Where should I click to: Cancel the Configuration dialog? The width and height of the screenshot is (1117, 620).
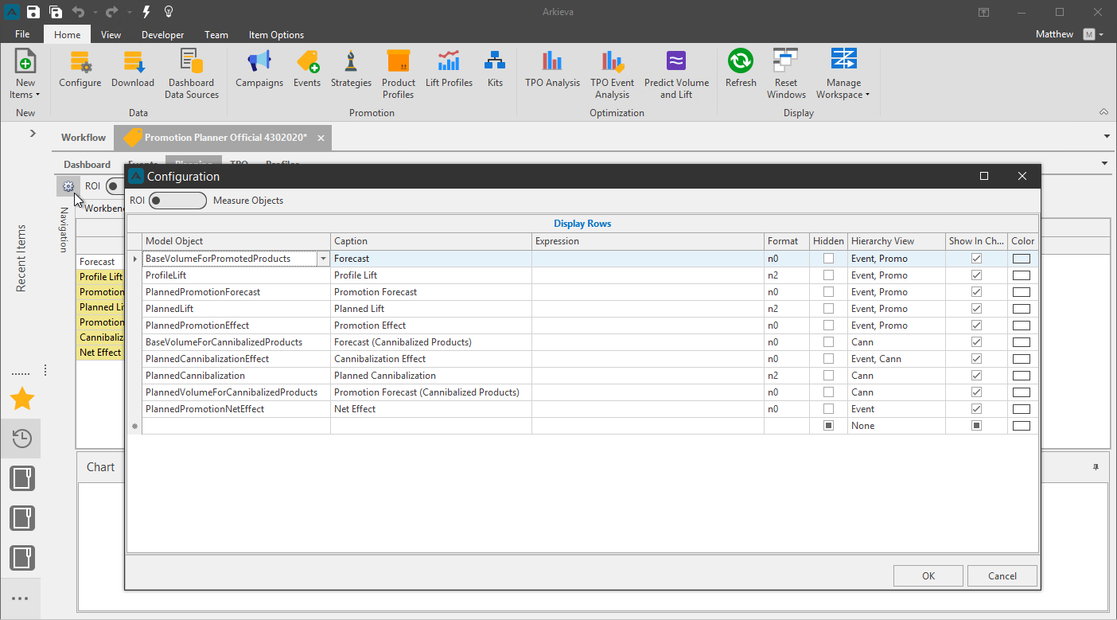(x=1002, y=575)
